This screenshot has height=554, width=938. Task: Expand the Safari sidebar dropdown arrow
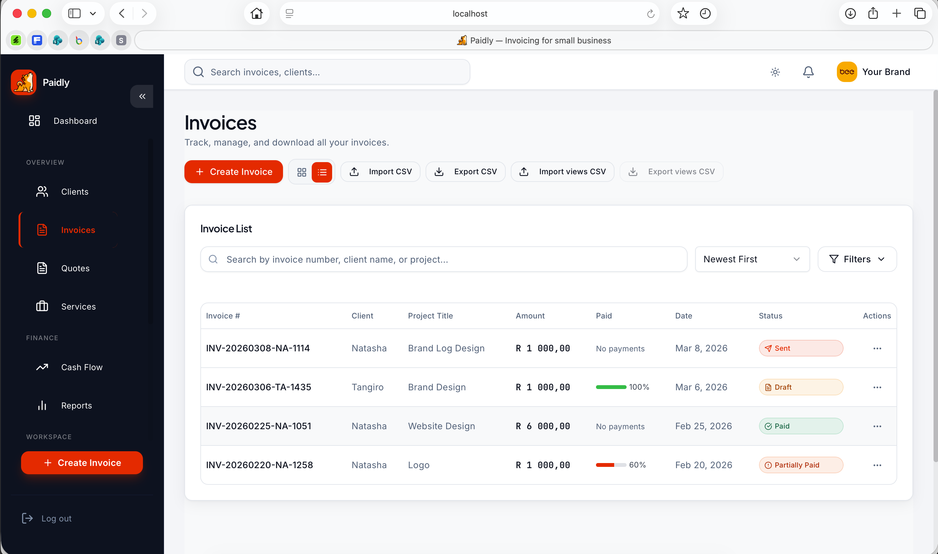tap(93, 14)
